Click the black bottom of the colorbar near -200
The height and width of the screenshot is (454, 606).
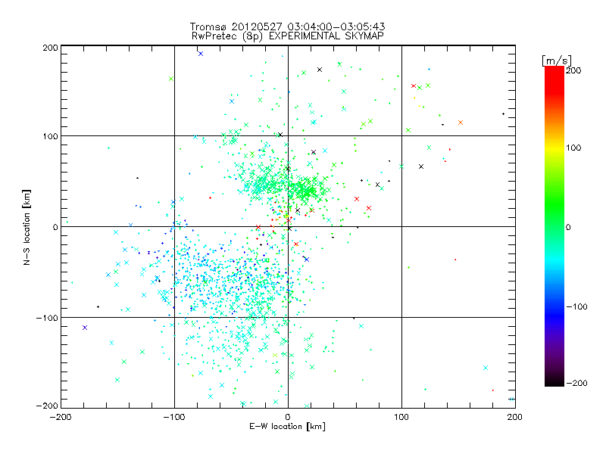pos(554,381)
